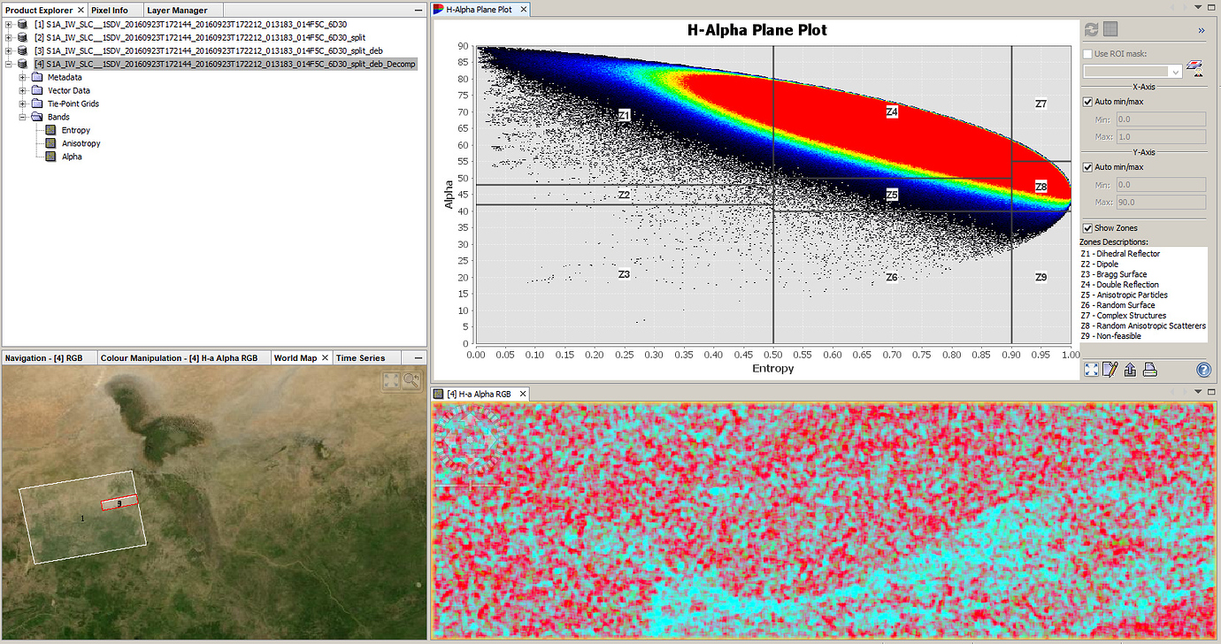Expand the Metadata folder

click(x=21, y=77)
